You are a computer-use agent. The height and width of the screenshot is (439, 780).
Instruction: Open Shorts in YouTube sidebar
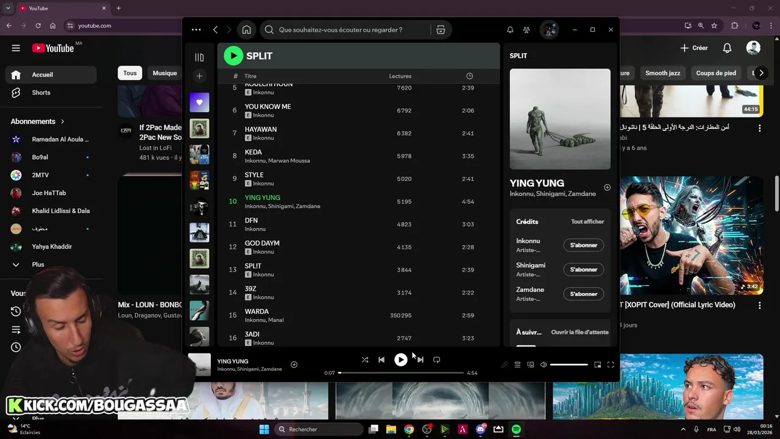[x=51, y=93]
